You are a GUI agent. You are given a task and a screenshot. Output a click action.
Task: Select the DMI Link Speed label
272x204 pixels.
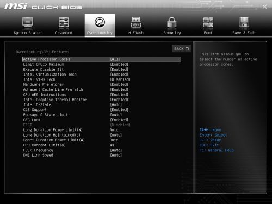(38, 156)
